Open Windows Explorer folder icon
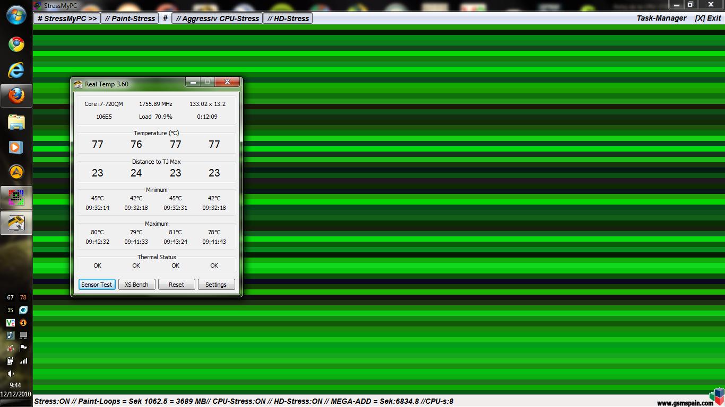Image resolution: width=725 pixels, height=407 pixels. tap(16, 122)
